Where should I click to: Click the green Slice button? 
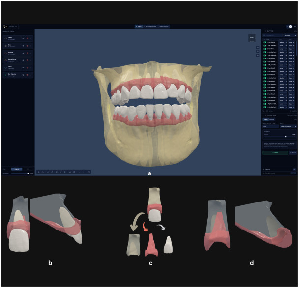[x=275, y=153]
